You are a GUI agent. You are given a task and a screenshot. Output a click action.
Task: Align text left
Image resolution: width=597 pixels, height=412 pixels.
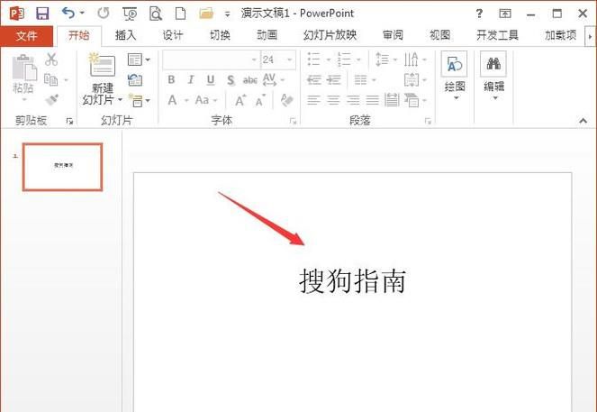point(313,100)
